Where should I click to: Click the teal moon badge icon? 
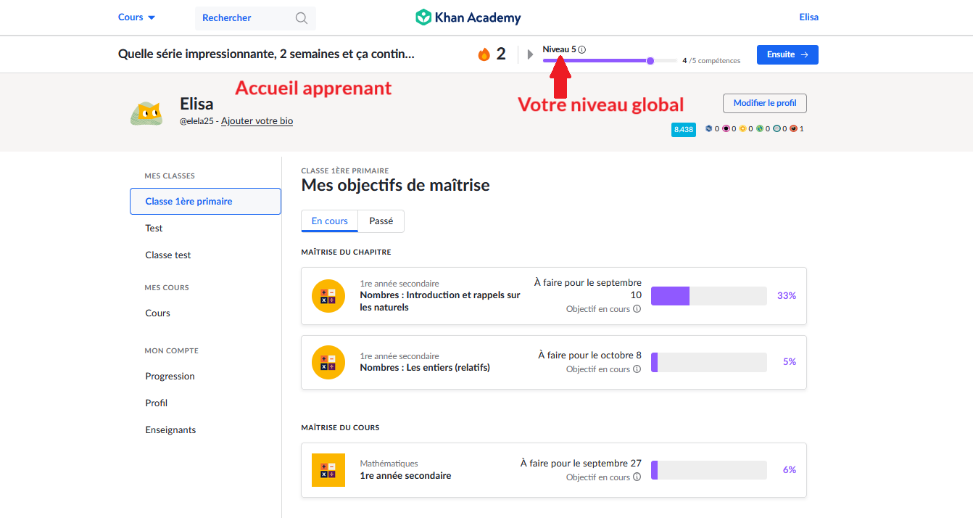point(777,128)
